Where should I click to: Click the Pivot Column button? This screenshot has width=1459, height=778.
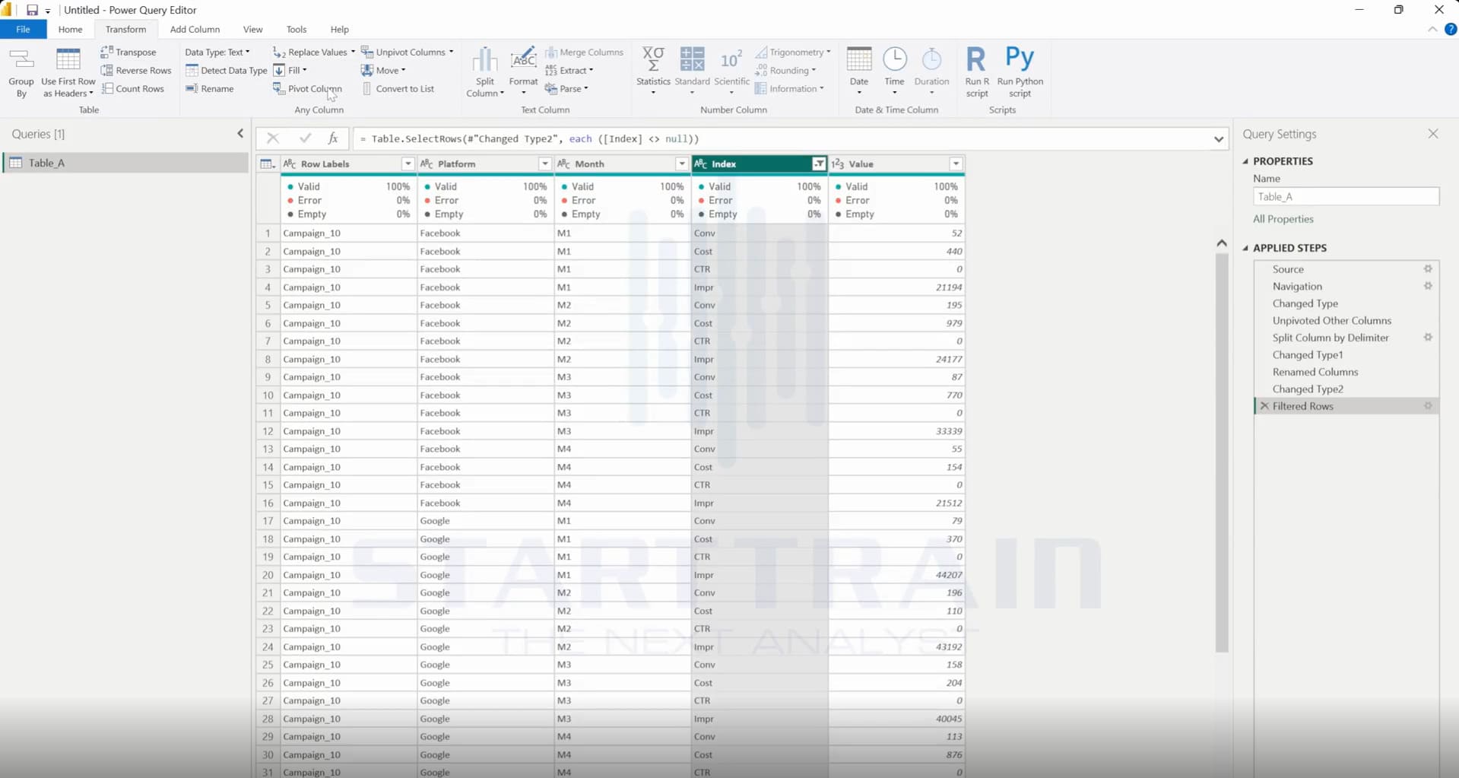(307, 88)
